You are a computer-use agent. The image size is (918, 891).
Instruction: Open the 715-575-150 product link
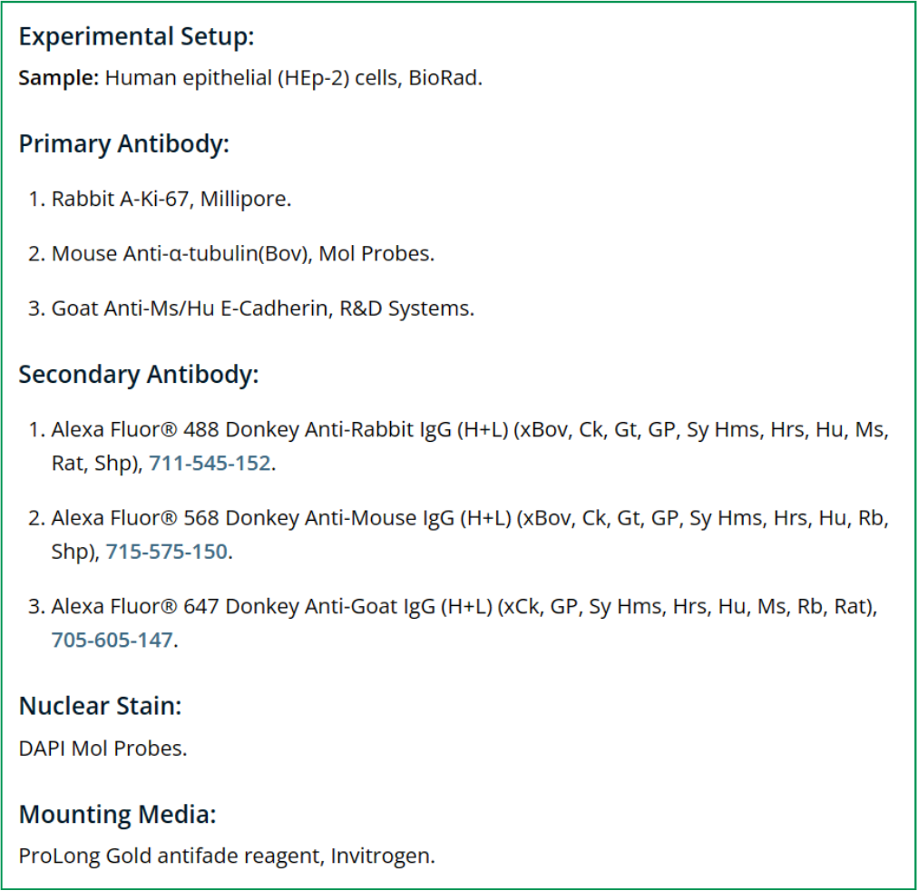[x=166, y=552]
